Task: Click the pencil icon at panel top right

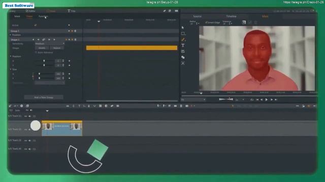Action: point(165,11)
